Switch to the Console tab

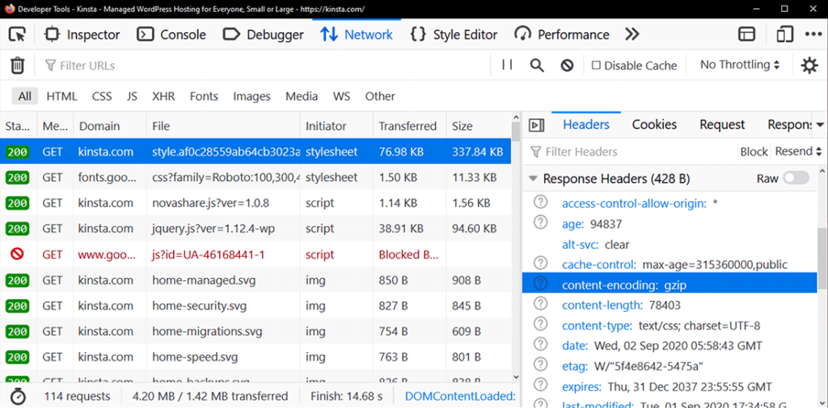pyautogui.click(x=171, y=35)
